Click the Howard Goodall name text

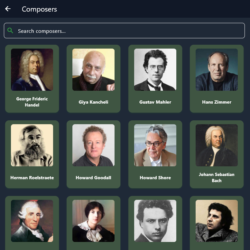coord(93,178)
